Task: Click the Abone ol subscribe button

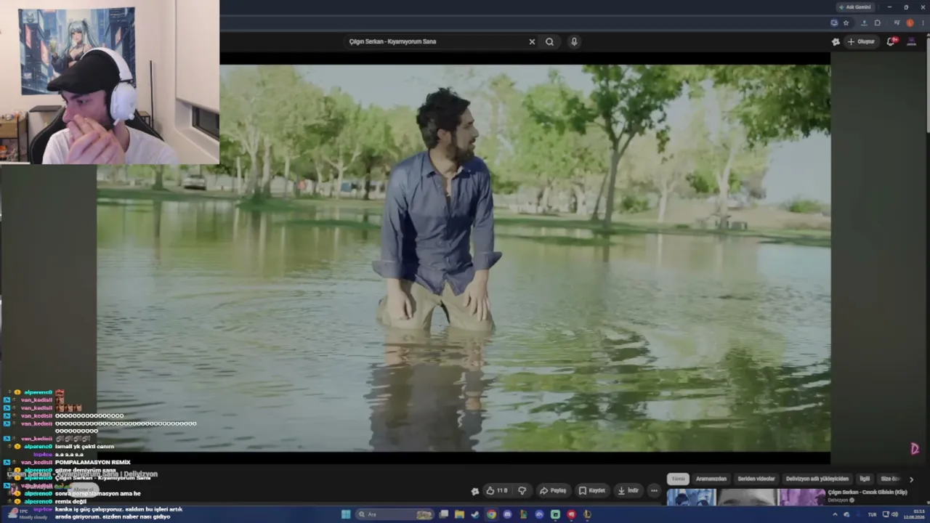Action: [84, 490]
